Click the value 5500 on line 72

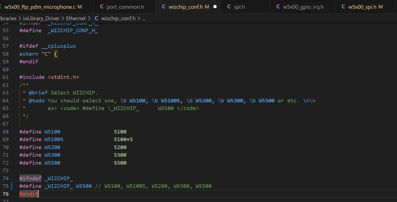[120, 163]
